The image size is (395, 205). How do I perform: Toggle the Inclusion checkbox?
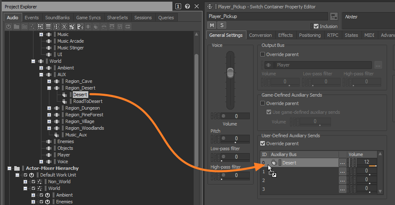(316, 26)
